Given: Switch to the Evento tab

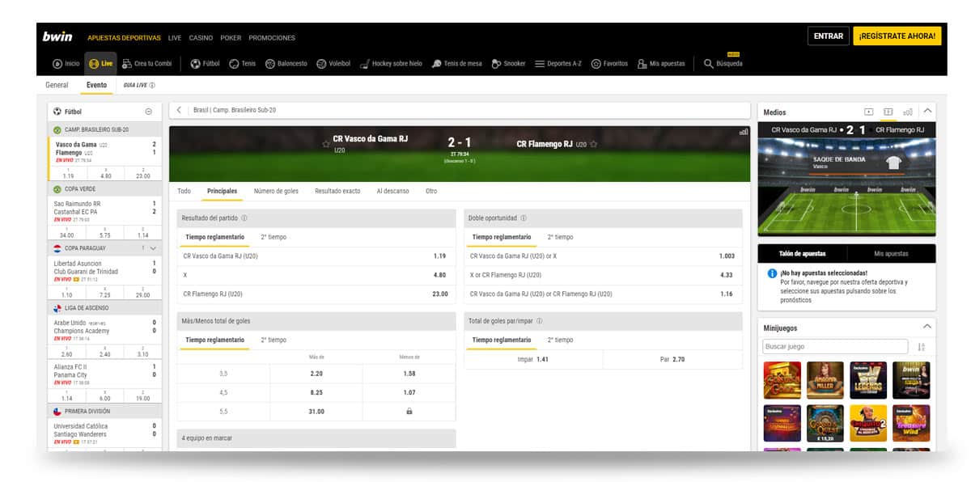Looking at the screenshot, I should pos(96,85).
